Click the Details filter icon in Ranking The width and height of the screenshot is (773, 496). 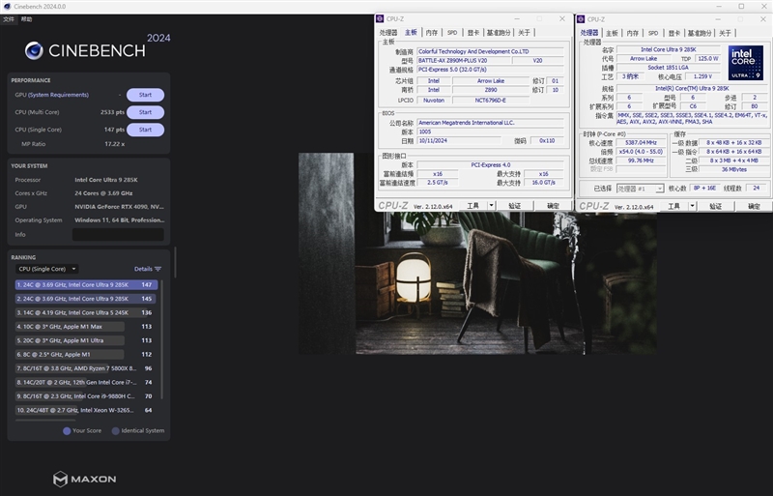[157, 269]
